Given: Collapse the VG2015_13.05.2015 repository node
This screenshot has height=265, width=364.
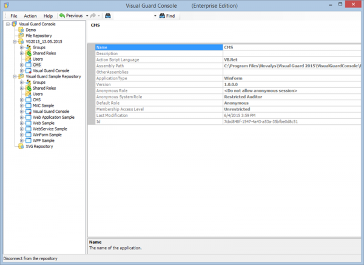Looking at the screenshot, I should (x=15, y=42).
